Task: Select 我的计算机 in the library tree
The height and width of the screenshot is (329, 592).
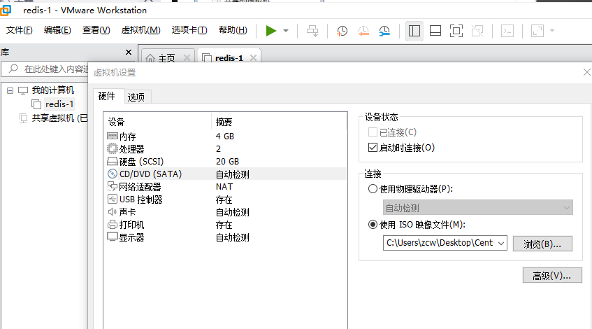Action: [x=53, y=90]
